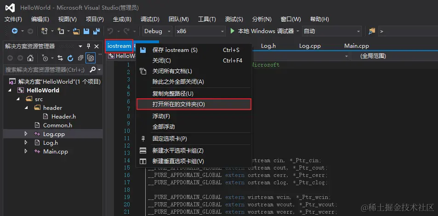Switch to the Main.cpp editor tab
This screenshot has width=438, height=216.
click(x=357, y=46)
